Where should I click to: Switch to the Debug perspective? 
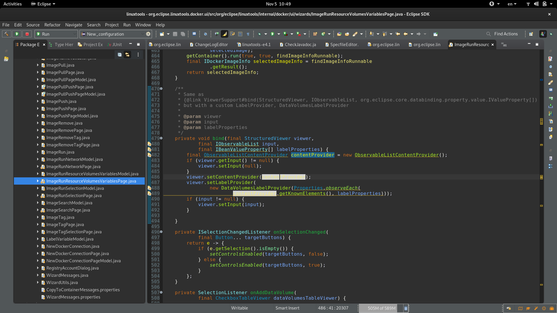tap(551, 34)
